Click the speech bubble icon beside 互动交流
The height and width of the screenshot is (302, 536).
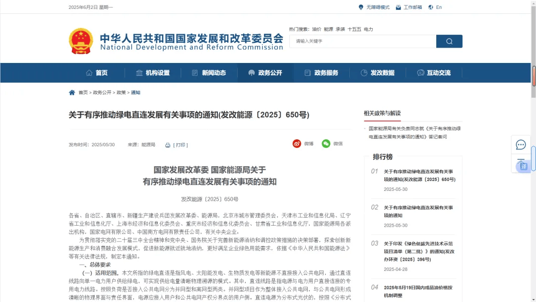coord(420,73)
